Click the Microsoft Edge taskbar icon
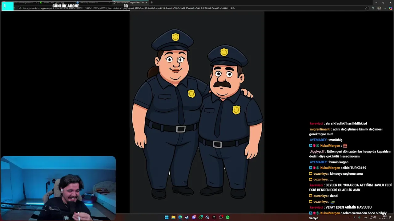 pos(180,217)
